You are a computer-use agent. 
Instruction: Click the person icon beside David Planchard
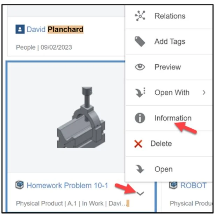pos(20,29)
